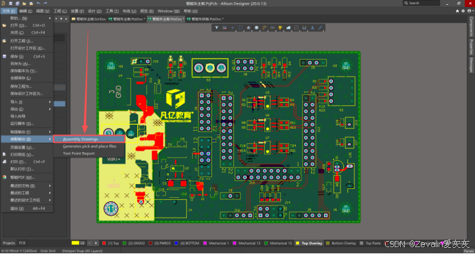Click the 打开 (O) Ctrl+O menu entry

pos(27,25)
